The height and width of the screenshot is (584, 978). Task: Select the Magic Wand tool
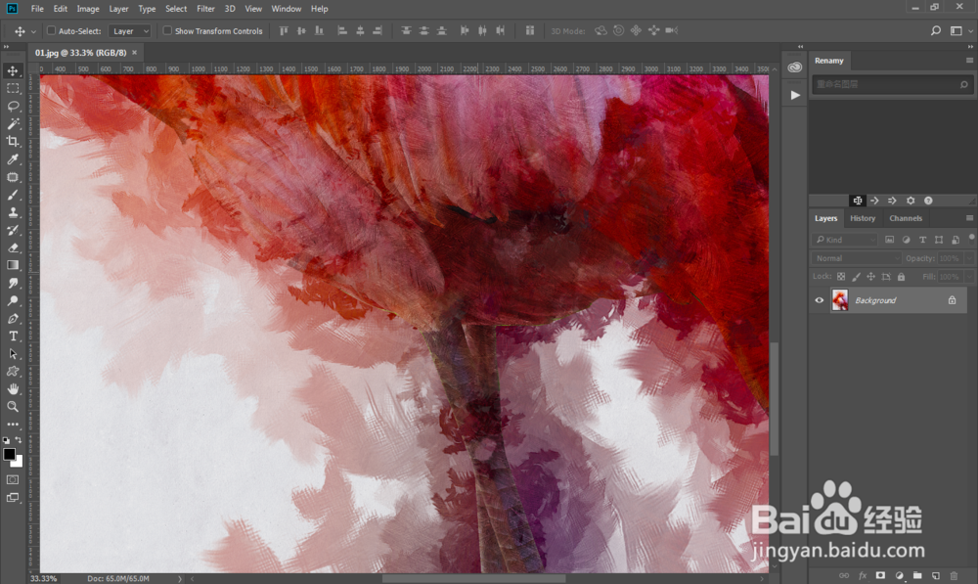coord(13,123)
